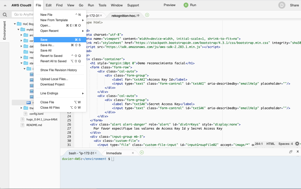301x189 pixels.
Task: Click the green Run play icon
Action: point(186,5)
